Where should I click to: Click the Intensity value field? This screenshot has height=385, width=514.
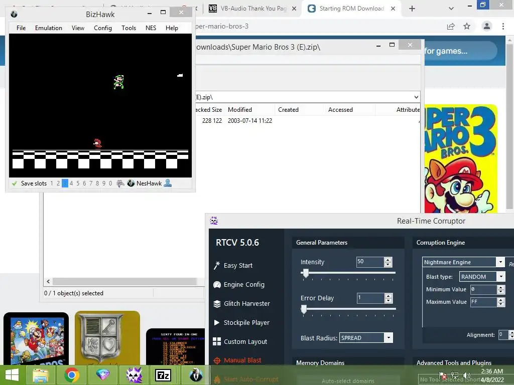[370, 262]
